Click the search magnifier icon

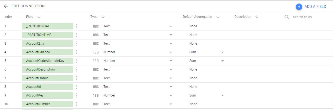click(x=287, y=17)
